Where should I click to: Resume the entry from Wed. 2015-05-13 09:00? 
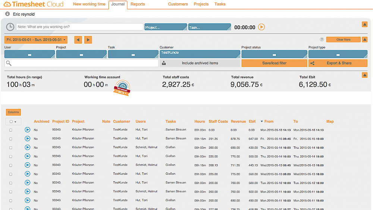pyautogui.click(x=27, y=174)
